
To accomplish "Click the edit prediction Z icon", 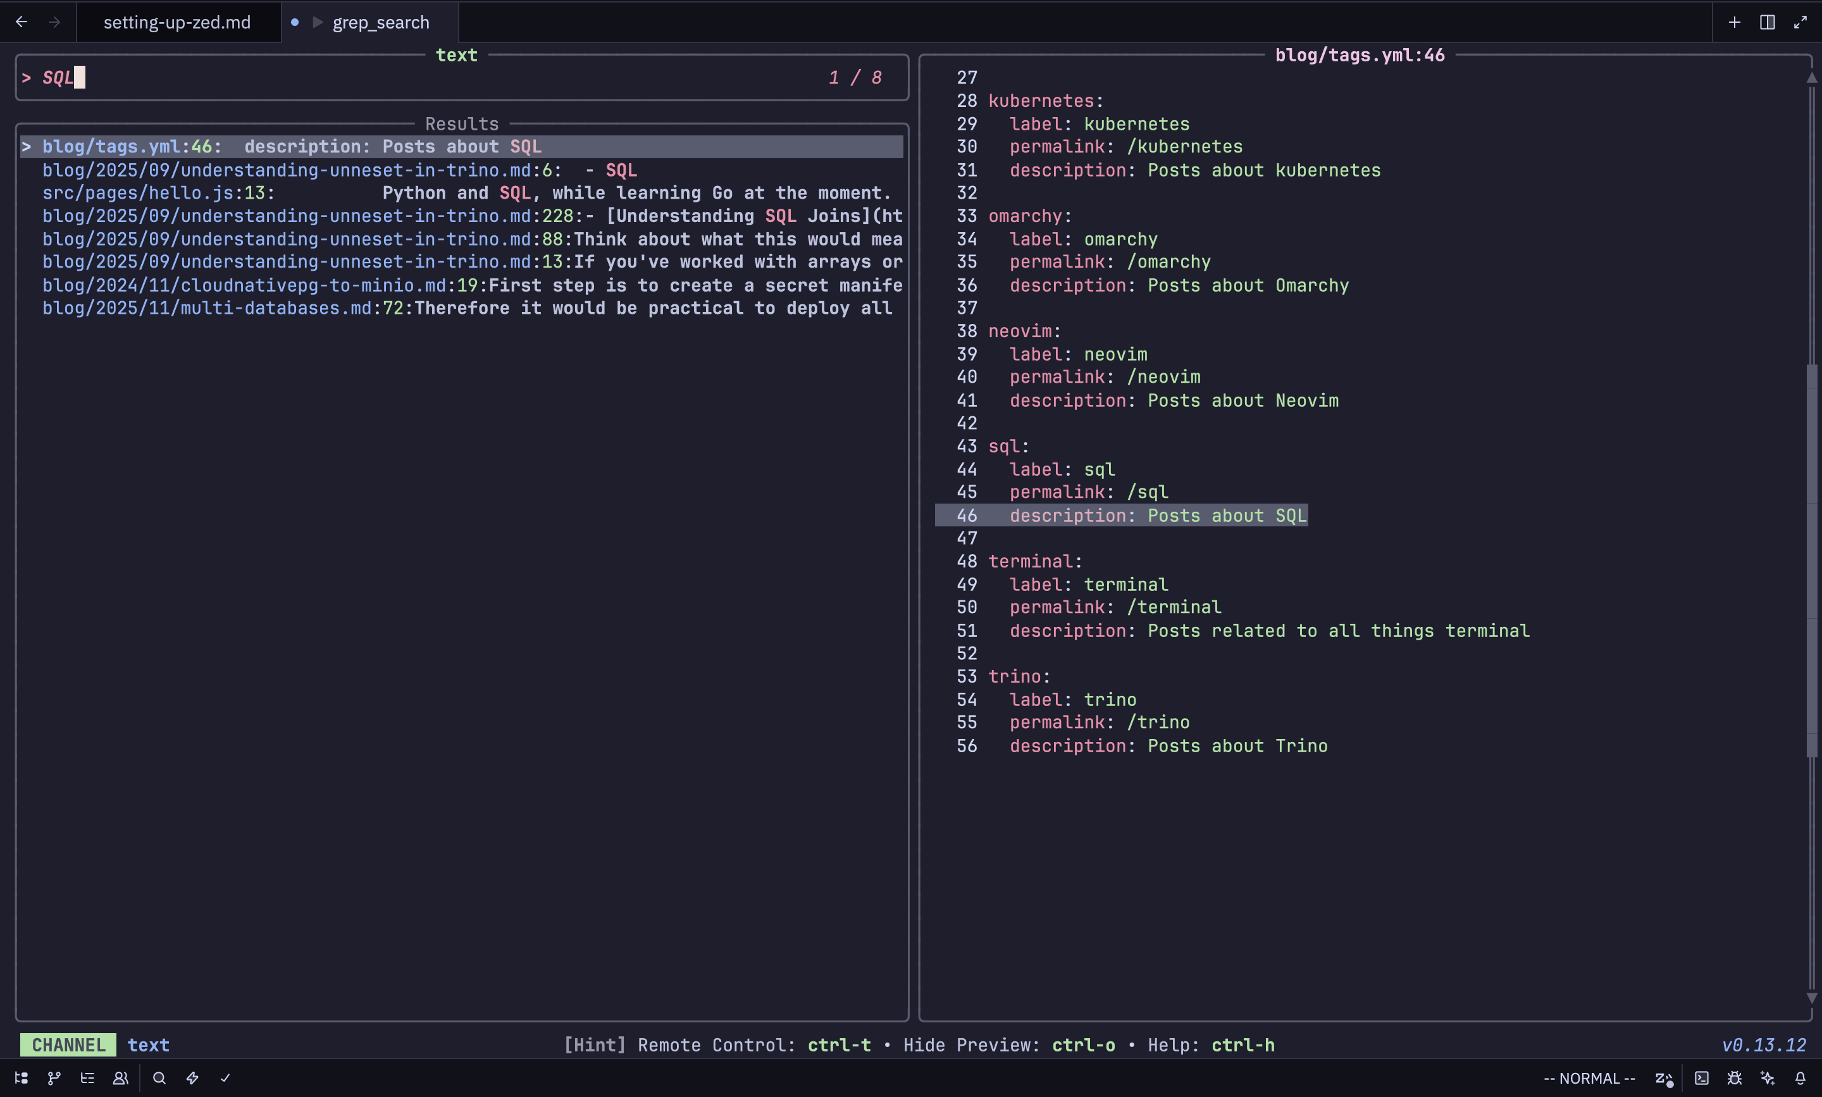I will click(1664, 1078).
